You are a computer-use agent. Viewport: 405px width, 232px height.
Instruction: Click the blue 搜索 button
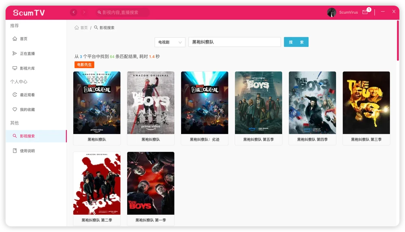pos(296,42)
